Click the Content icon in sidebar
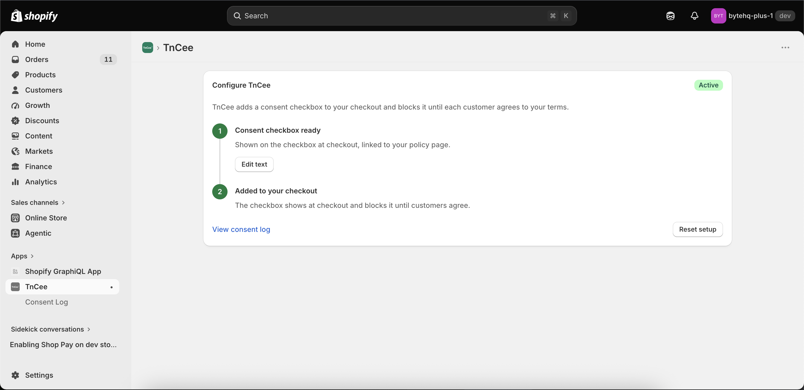 (x=15, y=136)
